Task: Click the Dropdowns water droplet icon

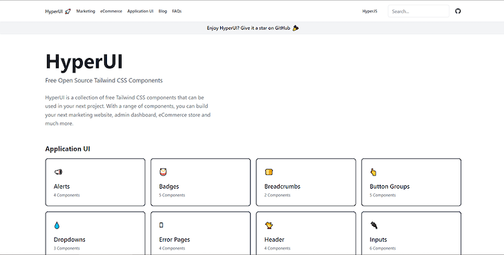Action: (57, 225)
